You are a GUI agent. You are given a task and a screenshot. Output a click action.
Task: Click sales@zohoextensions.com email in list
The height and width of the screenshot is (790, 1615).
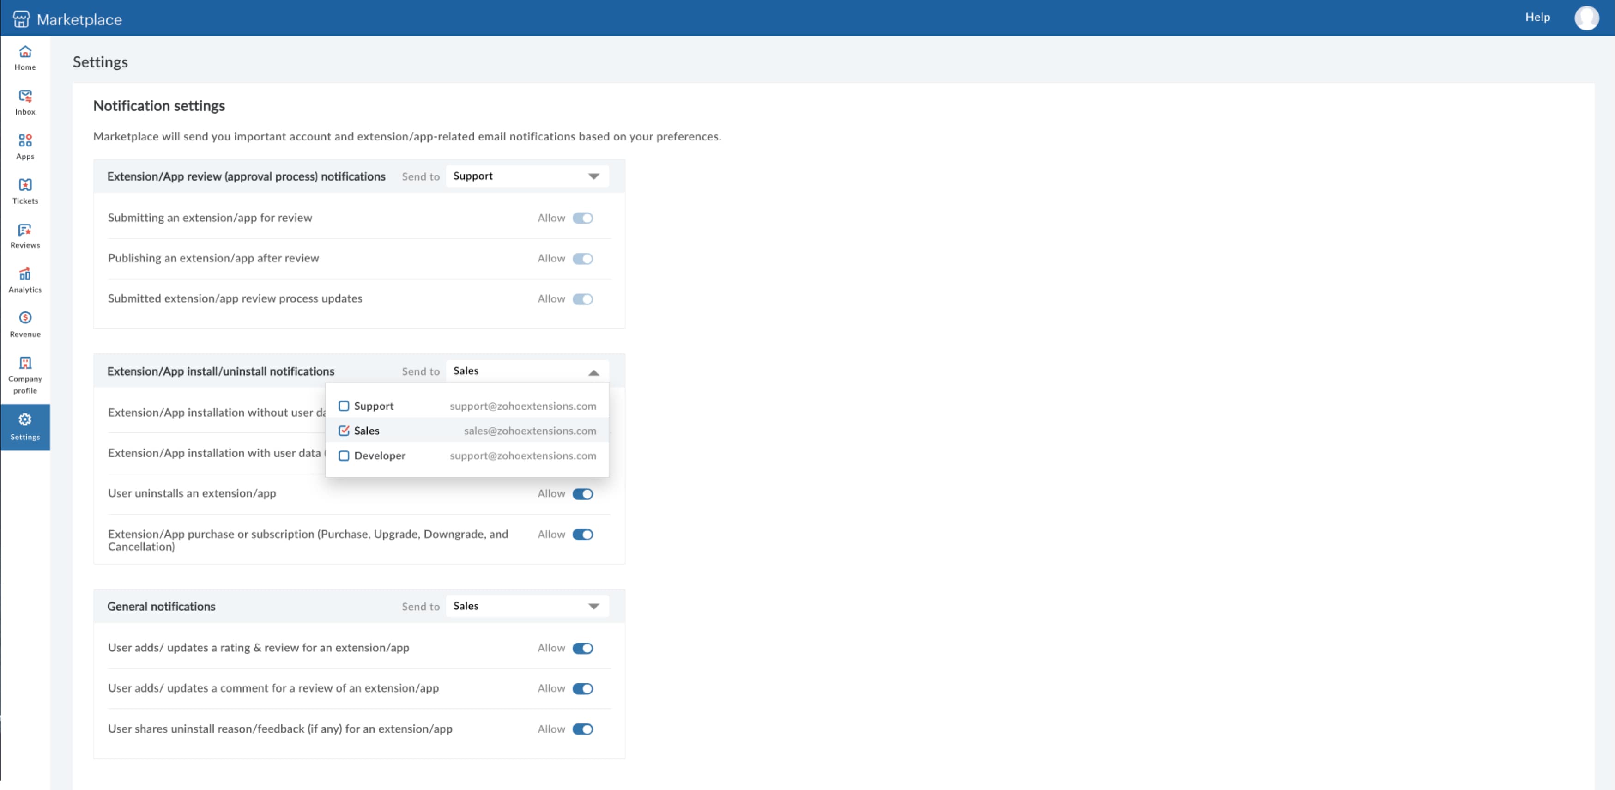coord(530,431)
